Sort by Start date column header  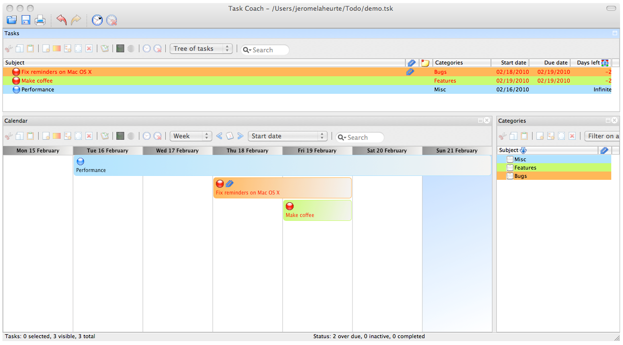[x=510, y=63]
